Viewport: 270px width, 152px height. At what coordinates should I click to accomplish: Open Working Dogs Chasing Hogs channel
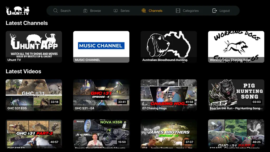point(236,47)
